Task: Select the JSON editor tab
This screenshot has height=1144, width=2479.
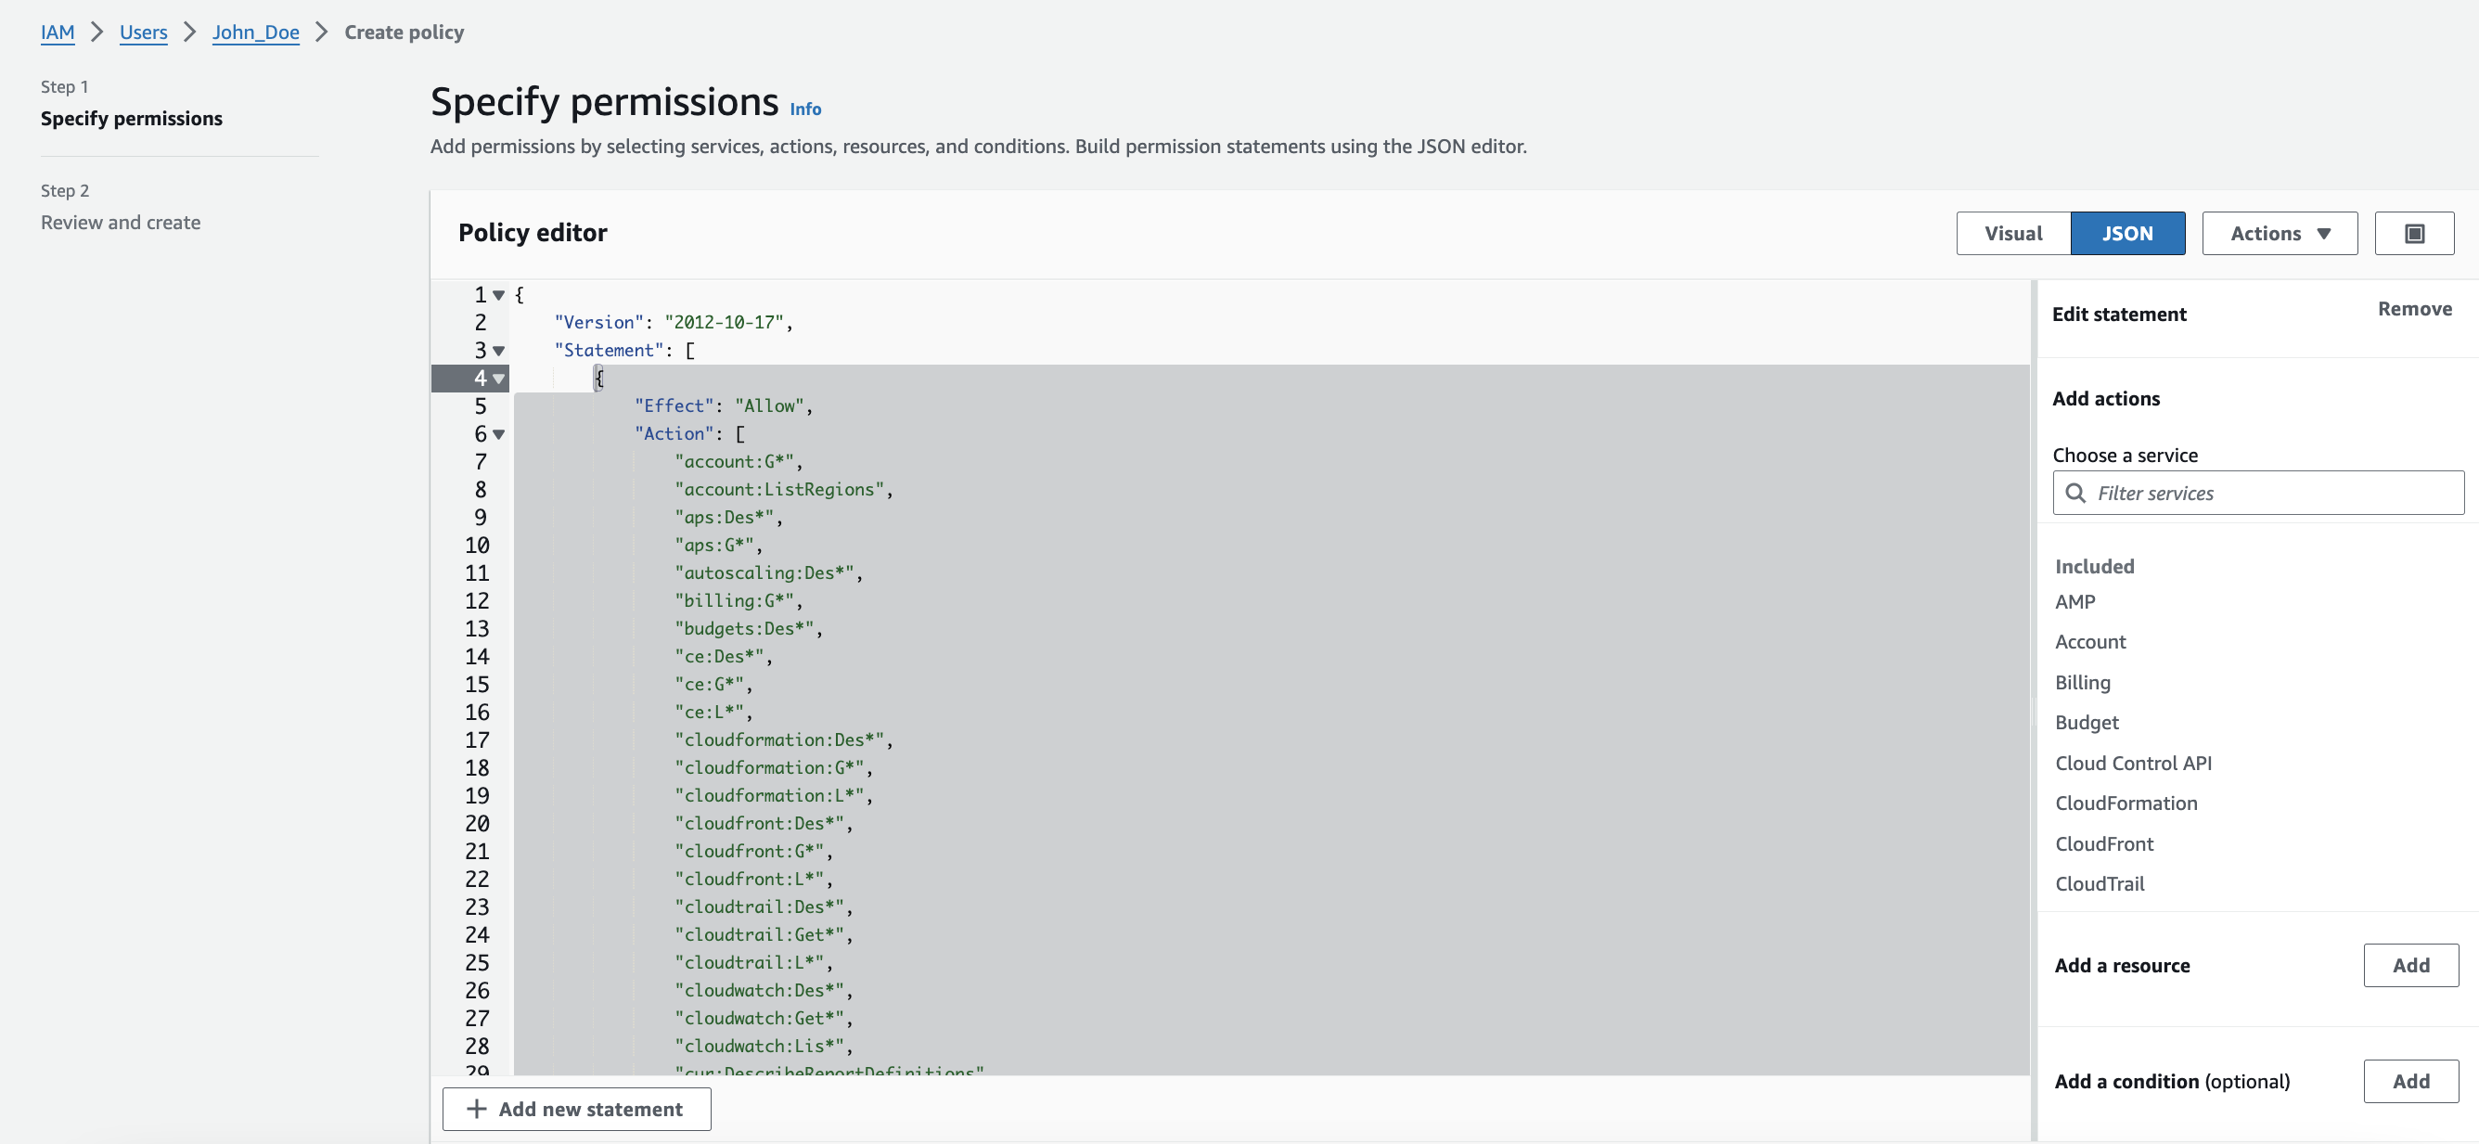Action: click(2127, 233)
